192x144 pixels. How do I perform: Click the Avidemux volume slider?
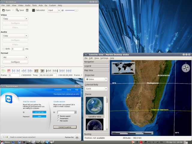pos(71,10)
